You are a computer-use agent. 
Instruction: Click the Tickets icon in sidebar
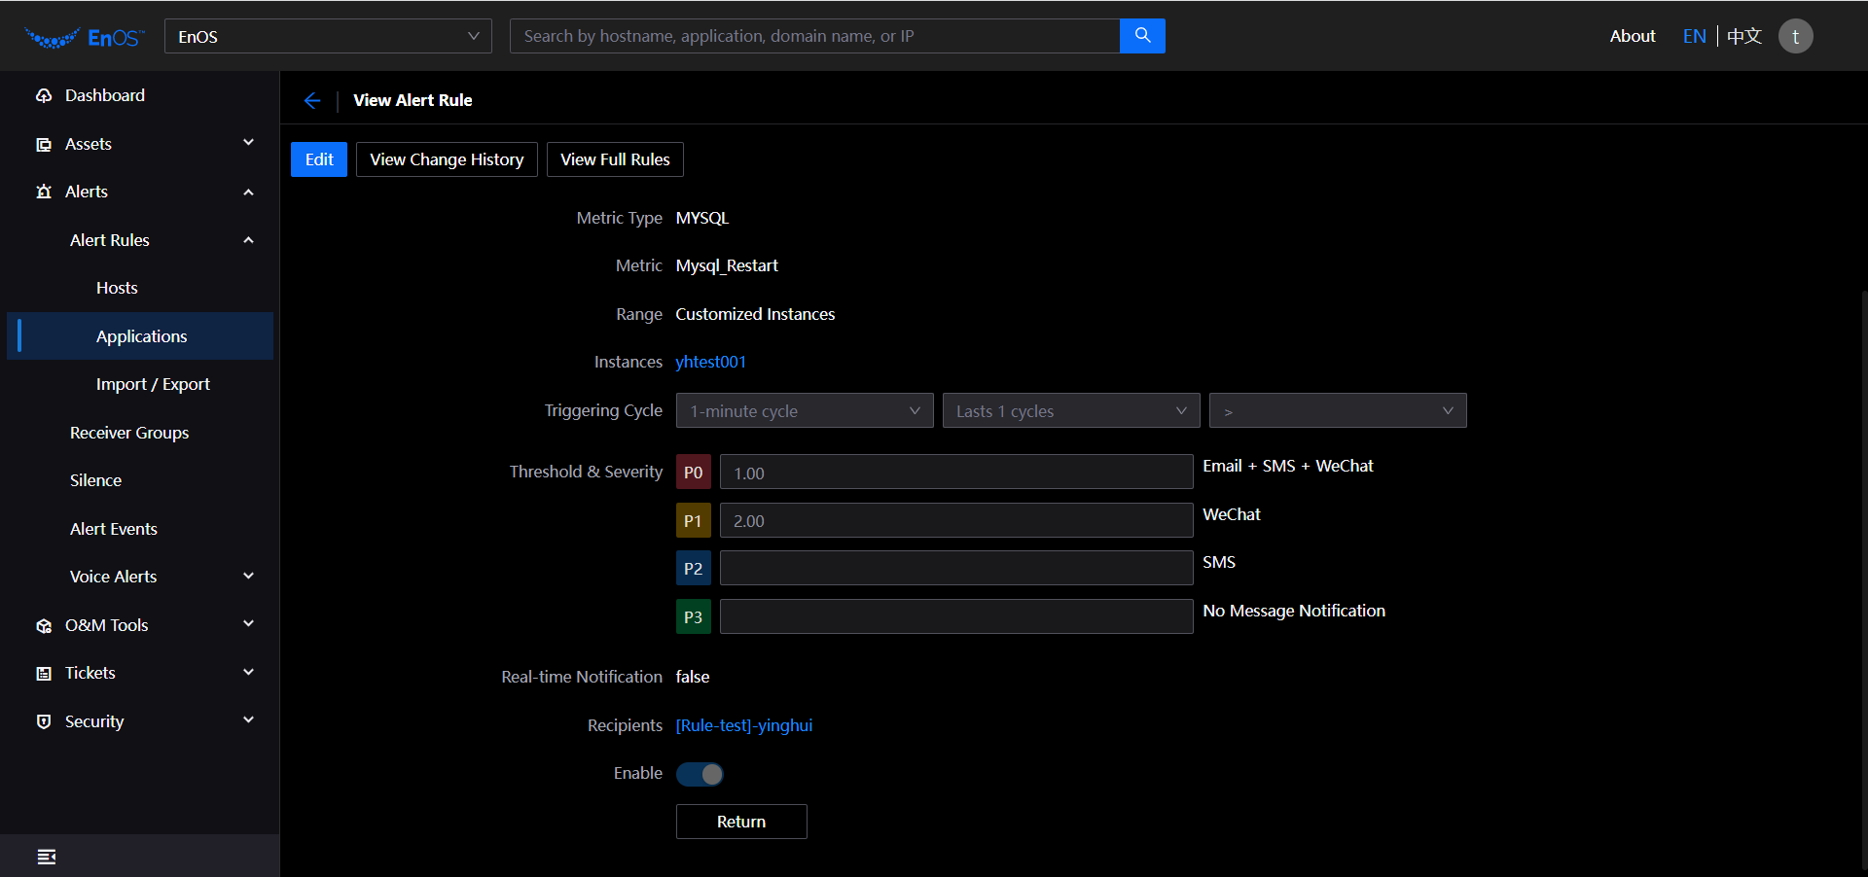click(44, 673)
